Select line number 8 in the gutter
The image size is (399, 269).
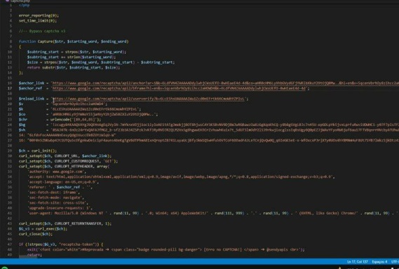tap(11, 41)
